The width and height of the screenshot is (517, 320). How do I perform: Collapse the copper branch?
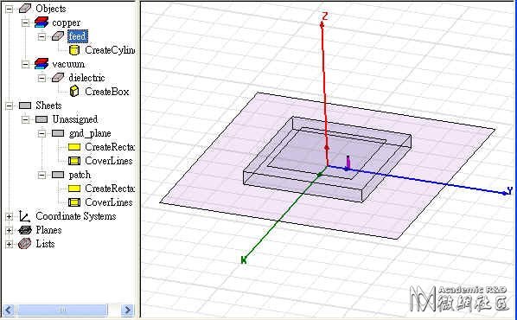click(x=26, y=22)
